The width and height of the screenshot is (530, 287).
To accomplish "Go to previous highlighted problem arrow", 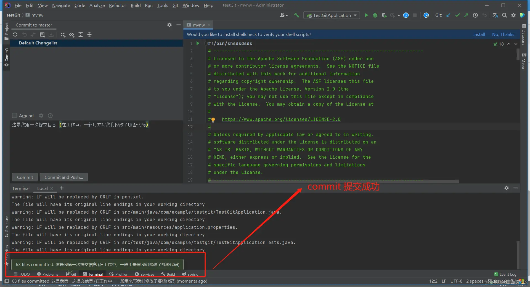I will [x=509, y=44].
